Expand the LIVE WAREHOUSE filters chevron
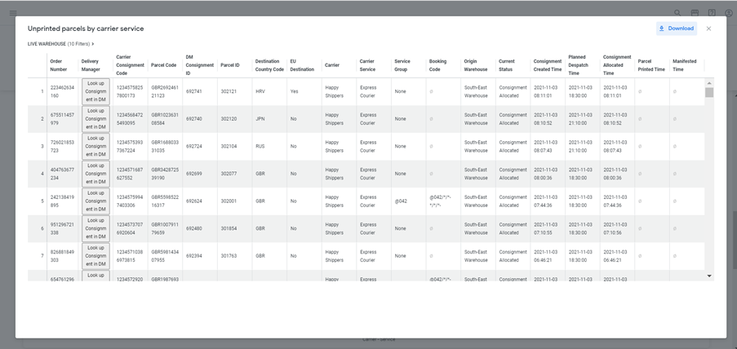This screenshot has height=349, width=737. tap(93, 44)
